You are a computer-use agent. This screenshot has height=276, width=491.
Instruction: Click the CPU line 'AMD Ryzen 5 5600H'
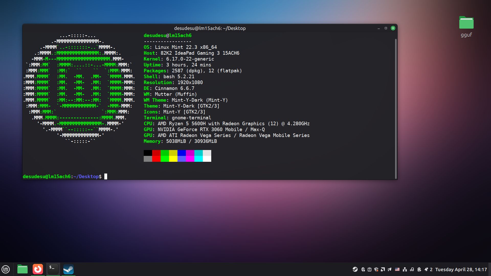point(182,123)
